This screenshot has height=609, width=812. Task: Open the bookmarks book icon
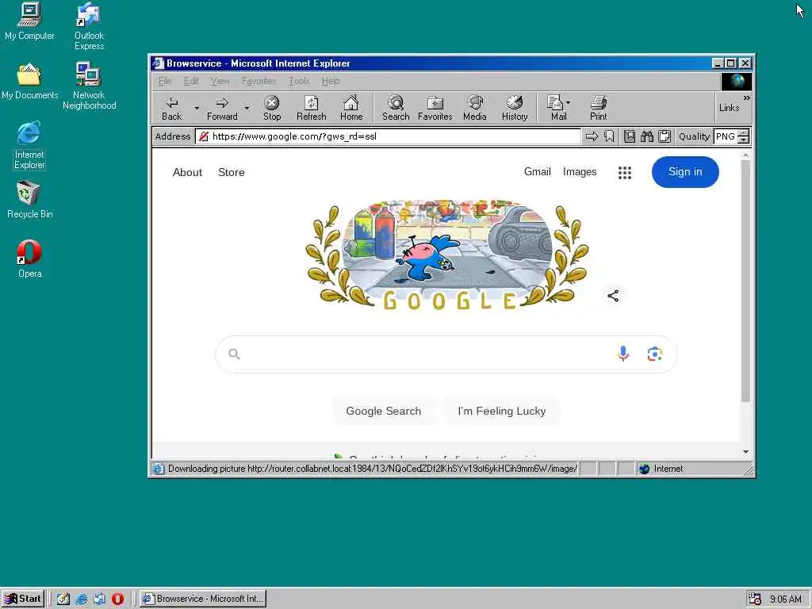tap(629, 136)
